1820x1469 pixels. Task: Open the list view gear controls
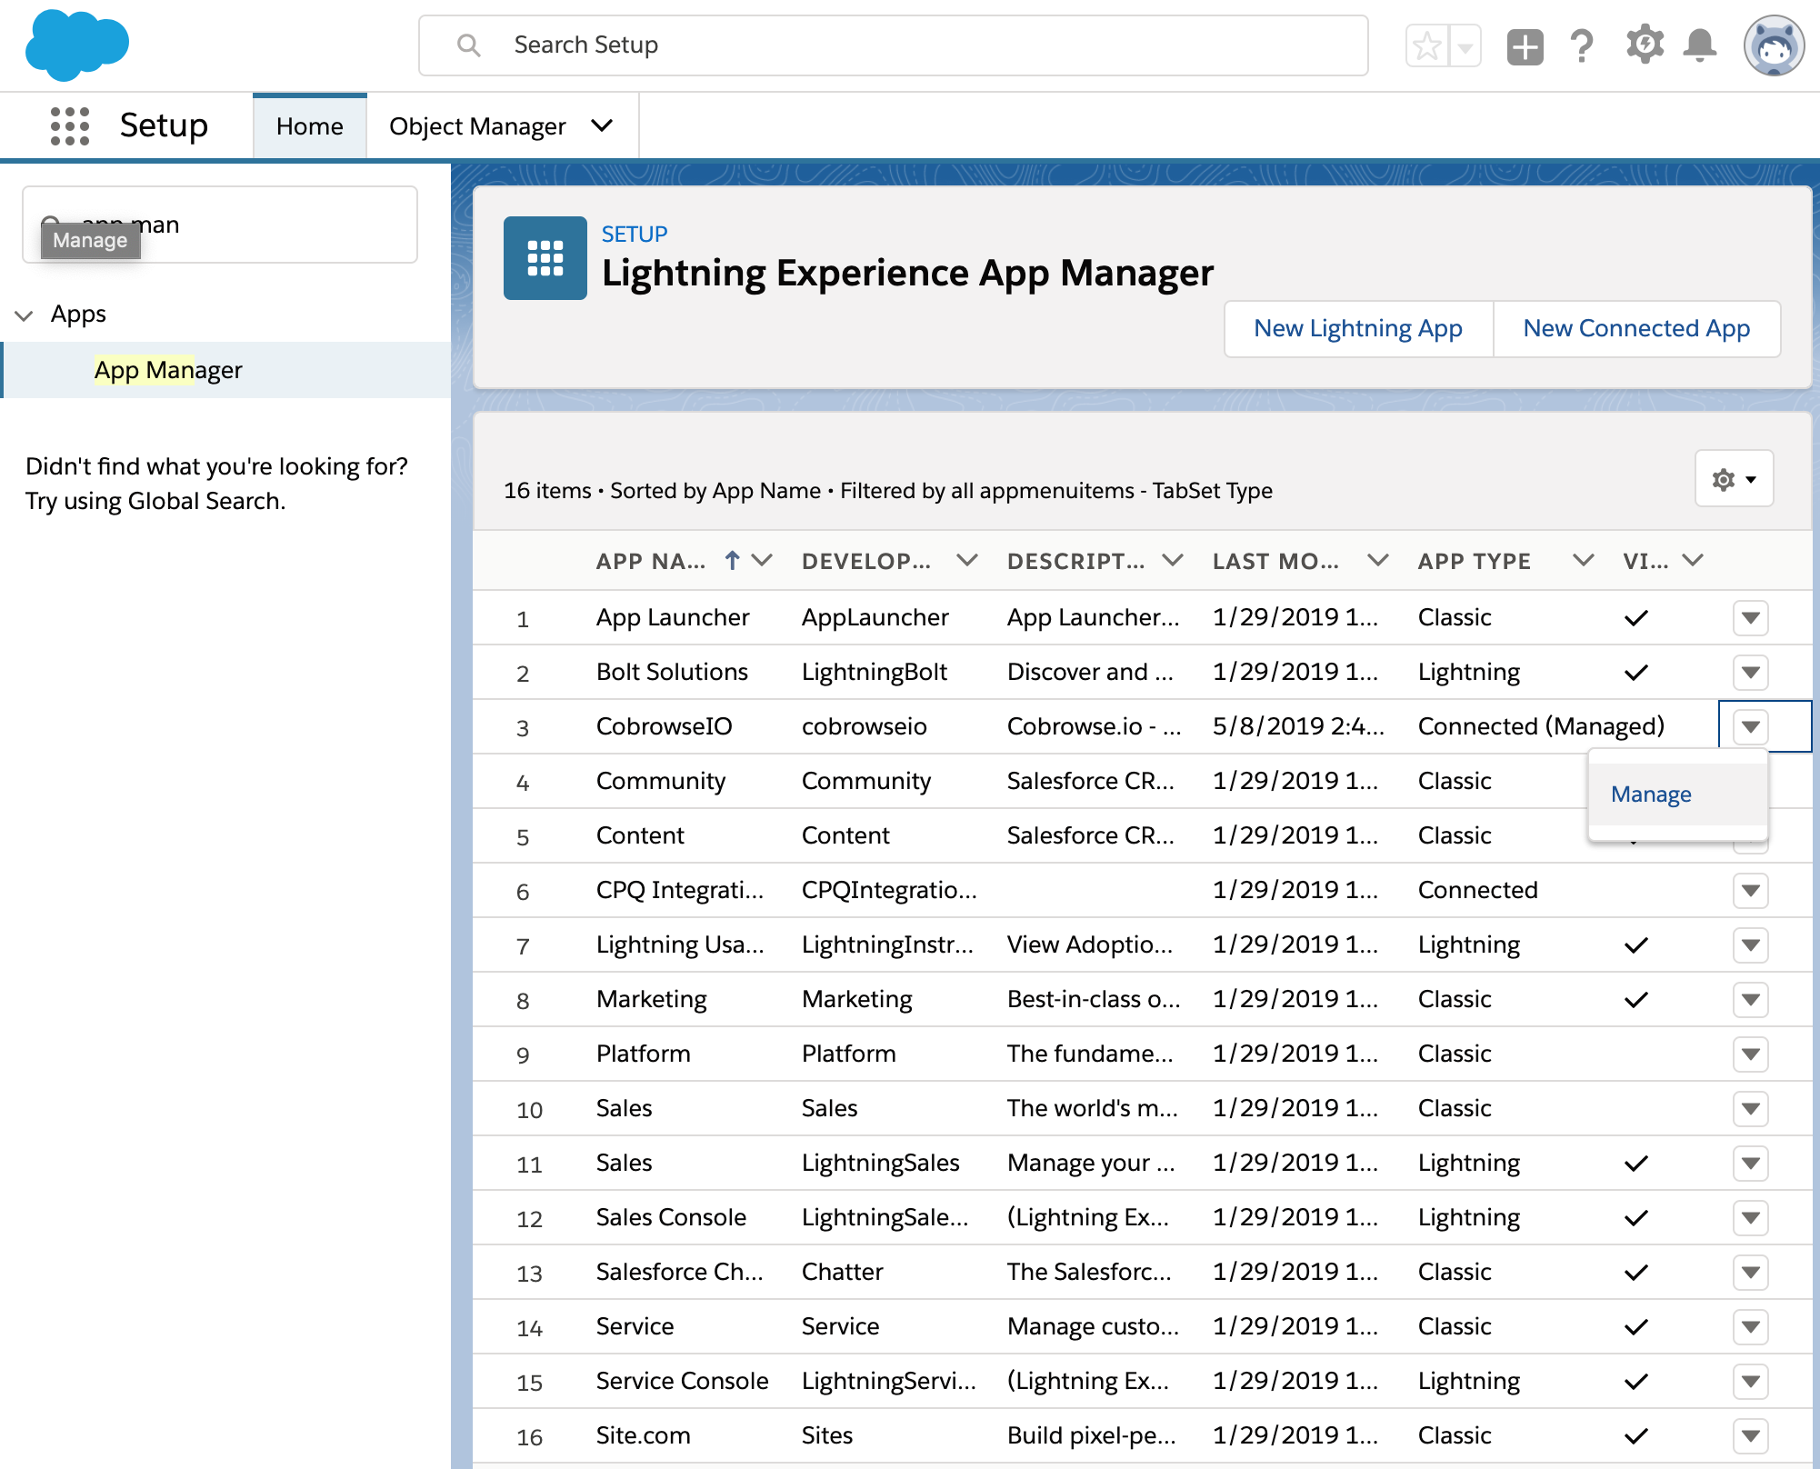(x=1734, y=478)
